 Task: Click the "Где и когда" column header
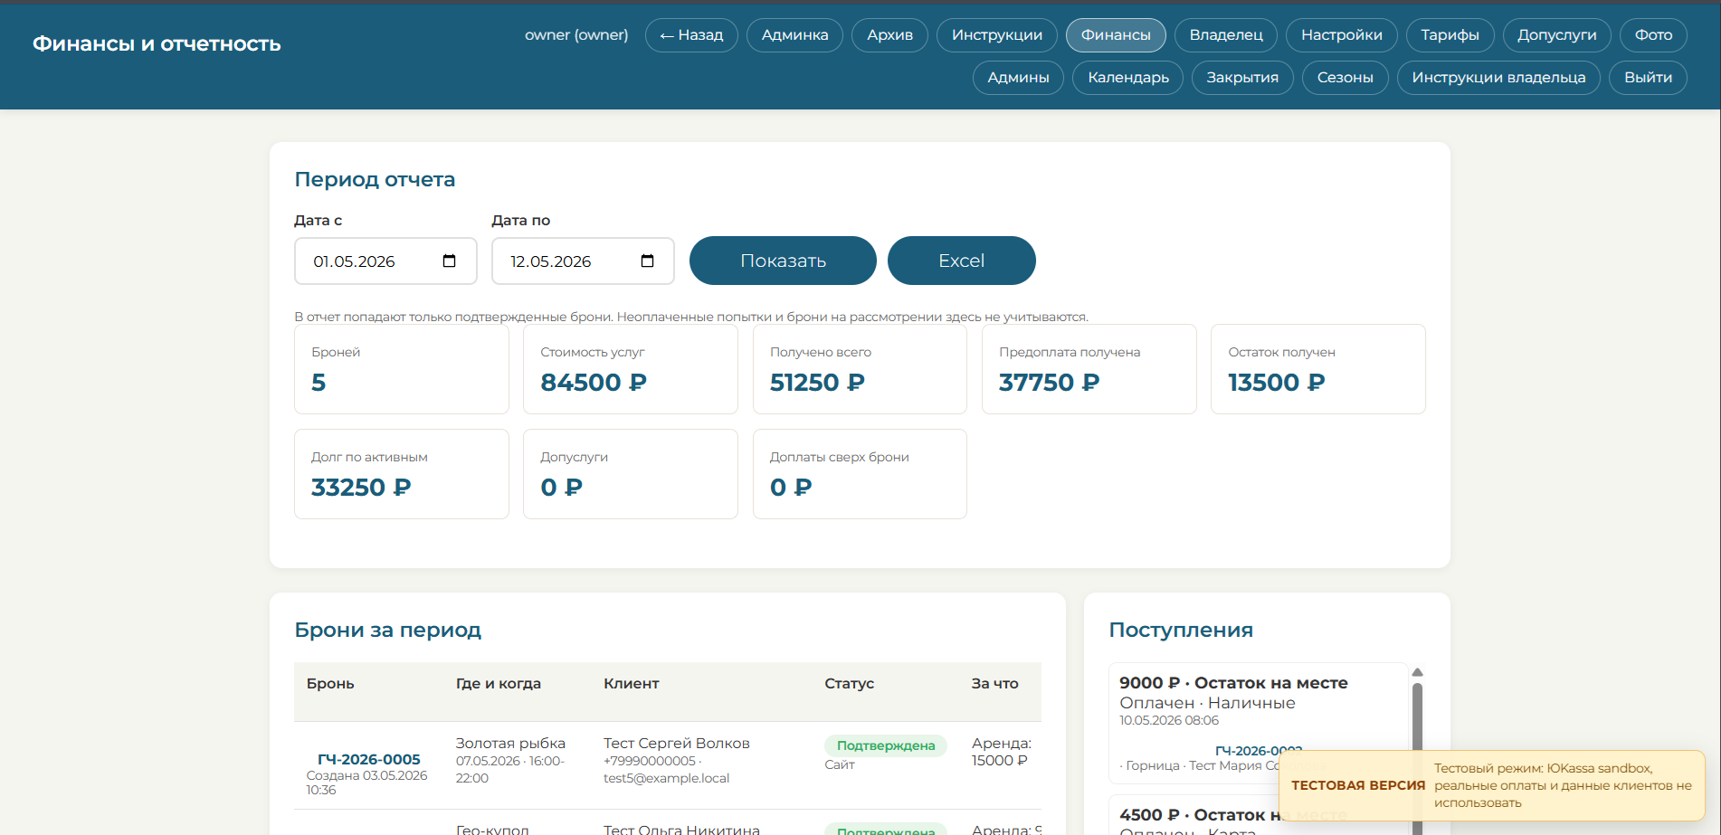(x=499, y=684)
